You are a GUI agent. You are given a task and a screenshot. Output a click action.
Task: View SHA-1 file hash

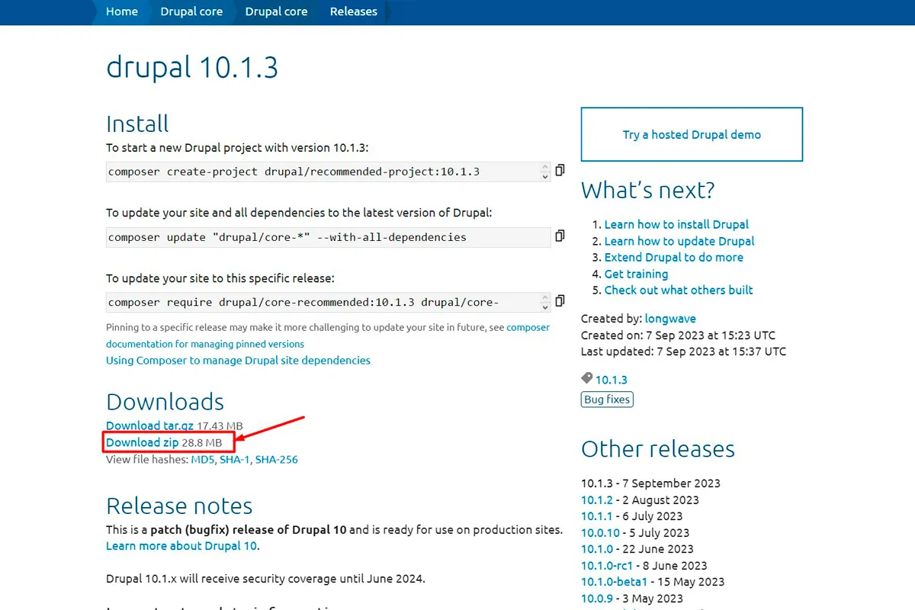(234, 460)
